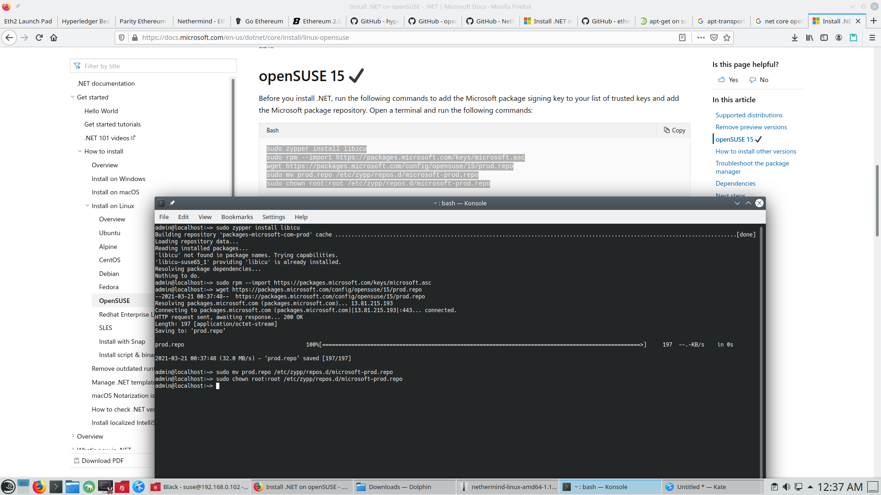Image resolution: width=881 pixels, height=495 pixels.
Task: Open the Konsole Bookmarks menu
Action: click(x=237, y=217)
